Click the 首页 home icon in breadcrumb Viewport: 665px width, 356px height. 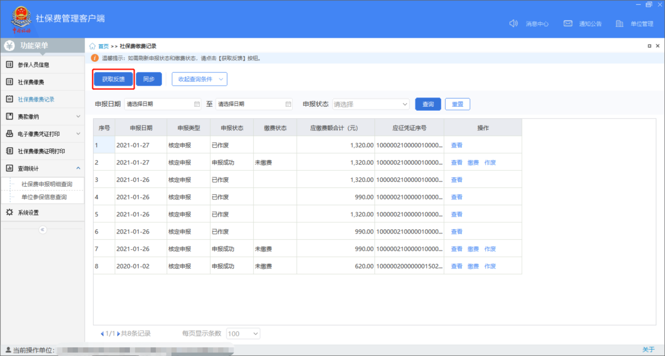pos(92,47)
